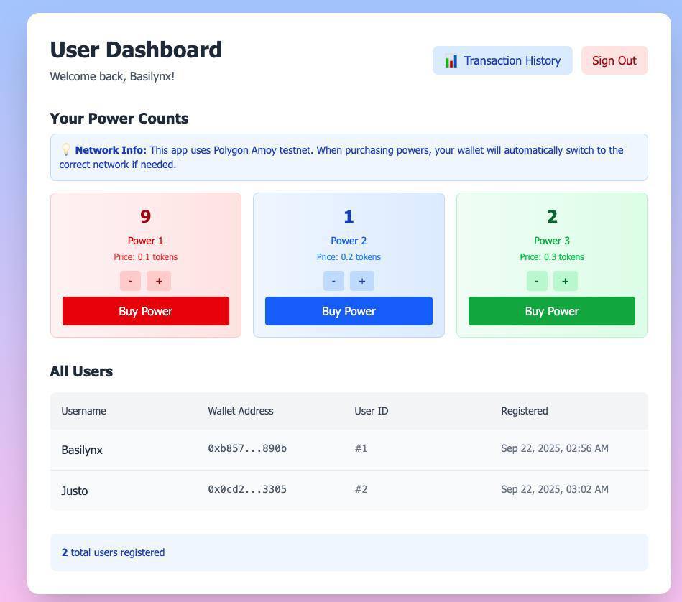682x602 pixels.
Task: Click the 'Welcome back, Basilynx!' greeting
Action: click(112, 76)
